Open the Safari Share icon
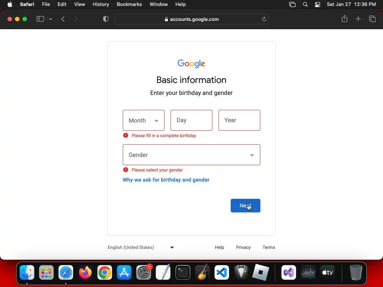The height and width of the screenshot is (287, 383). [344, 19]
